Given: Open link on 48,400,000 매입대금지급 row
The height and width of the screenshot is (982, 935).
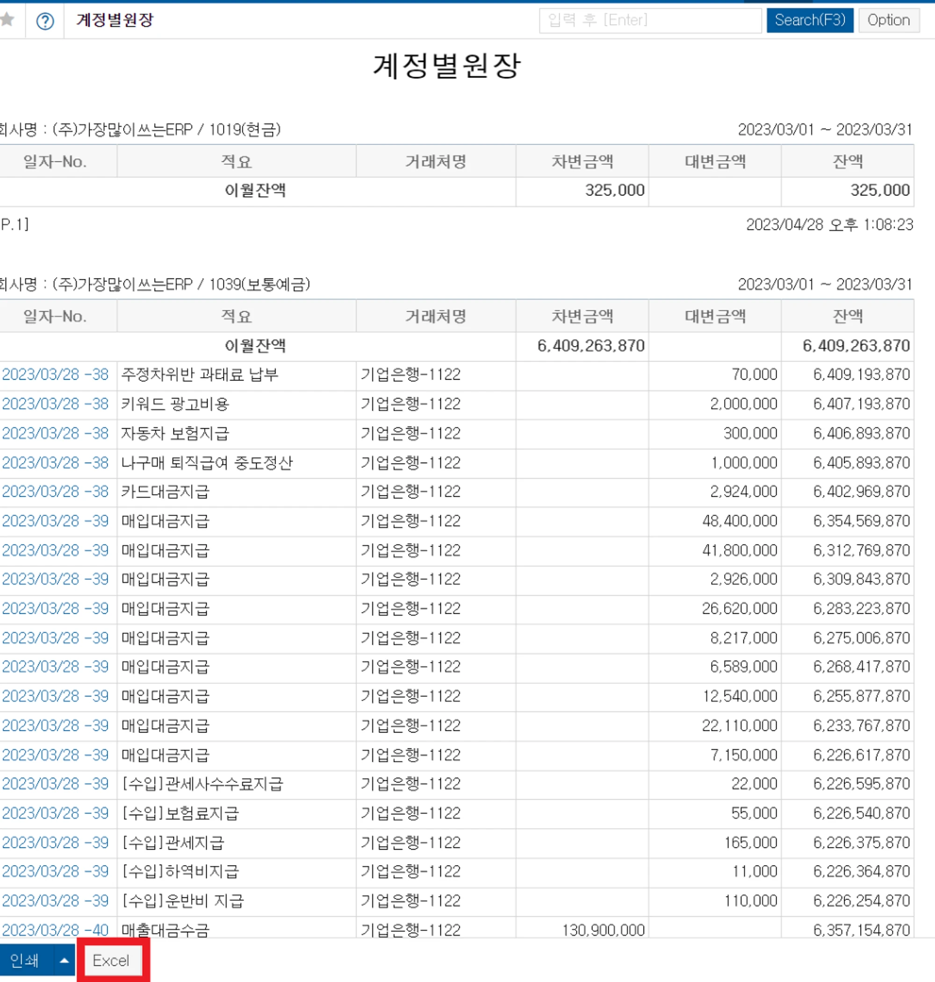Looking at the screenshot, I should pyautogui.click(x=55, y=521).
